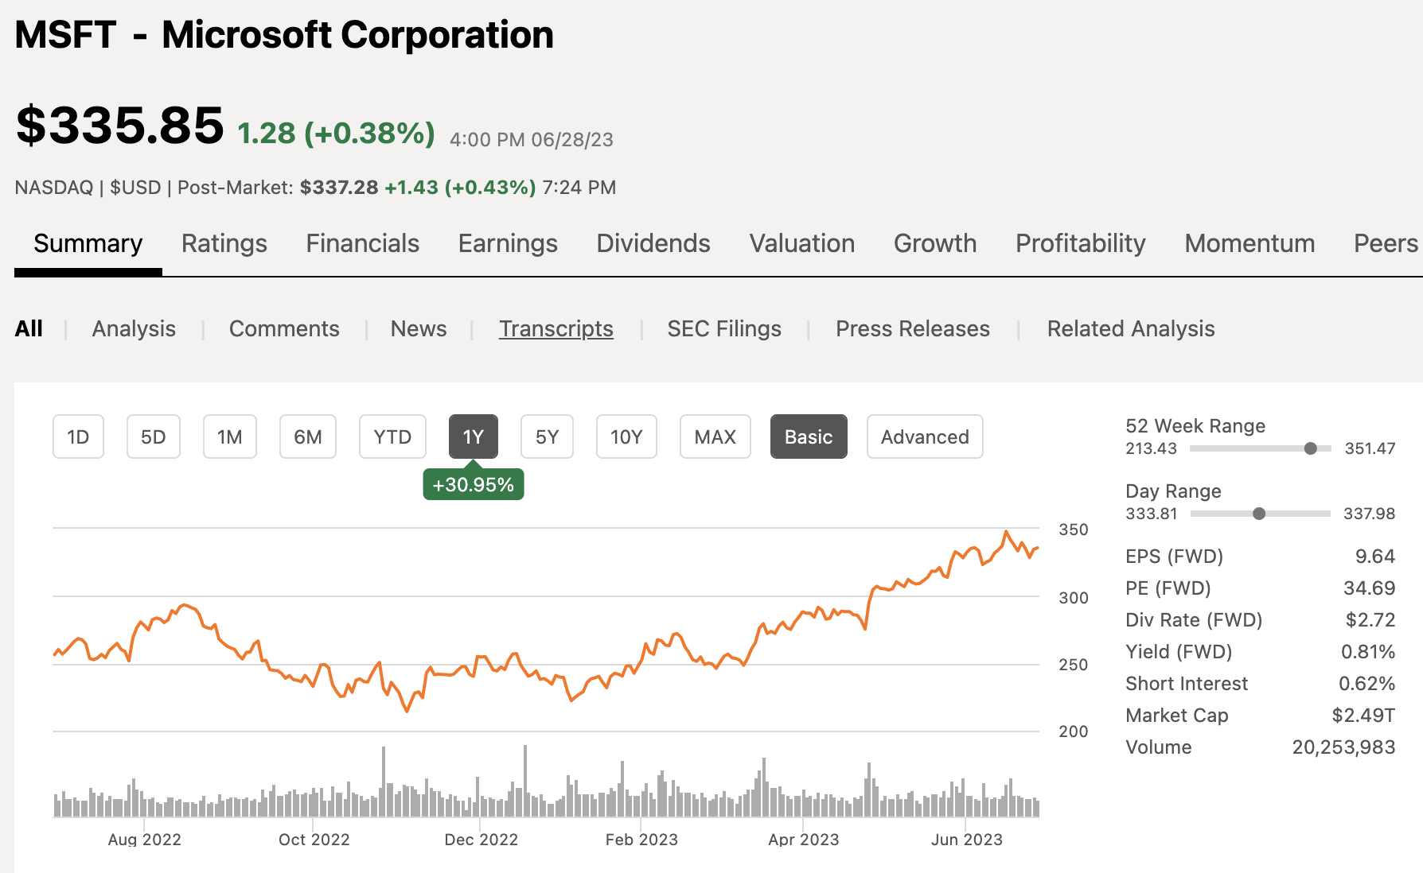Select the +30.95% return tooltip
Screen dimensions: 1423x873
(473, 483)
